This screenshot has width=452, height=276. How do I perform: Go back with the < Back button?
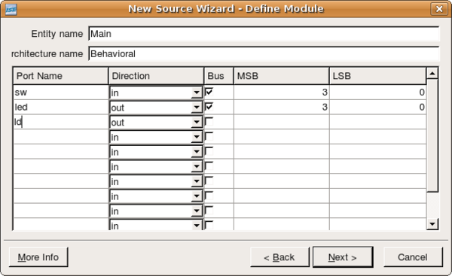279,257
